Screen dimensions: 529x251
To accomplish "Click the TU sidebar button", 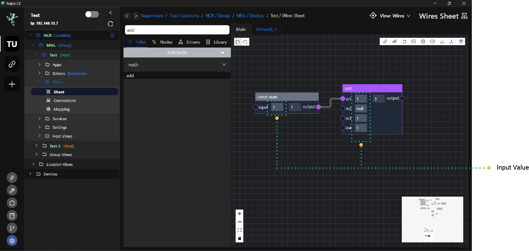I will click(12, 44).
